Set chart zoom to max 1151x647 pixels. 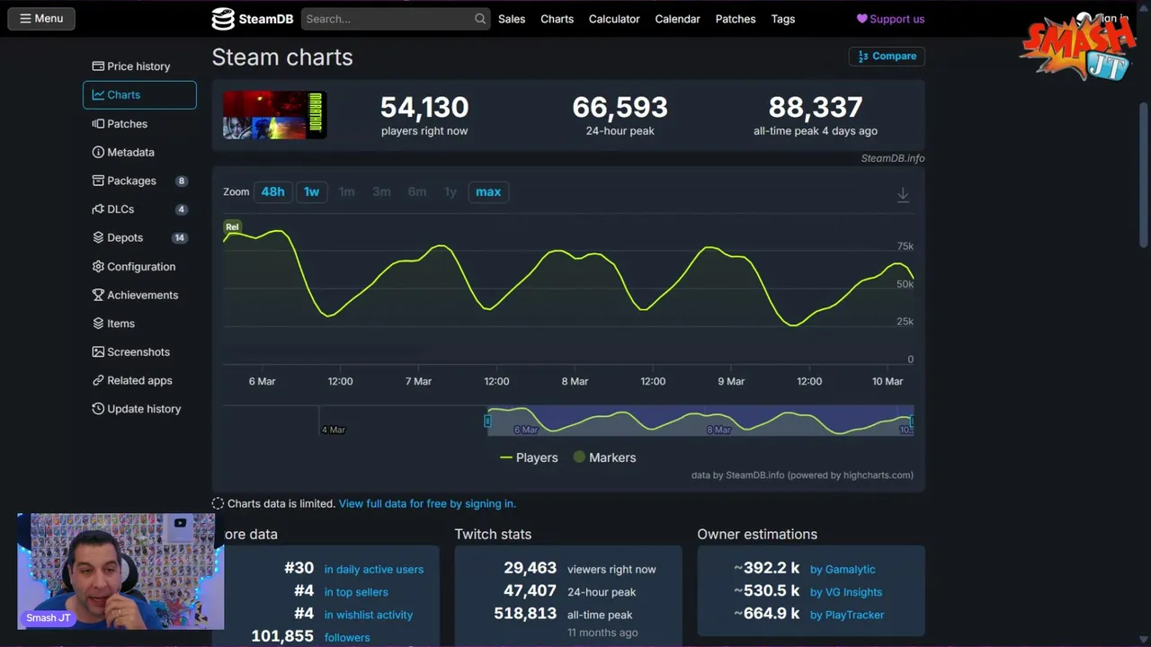(x=488, y=191)
